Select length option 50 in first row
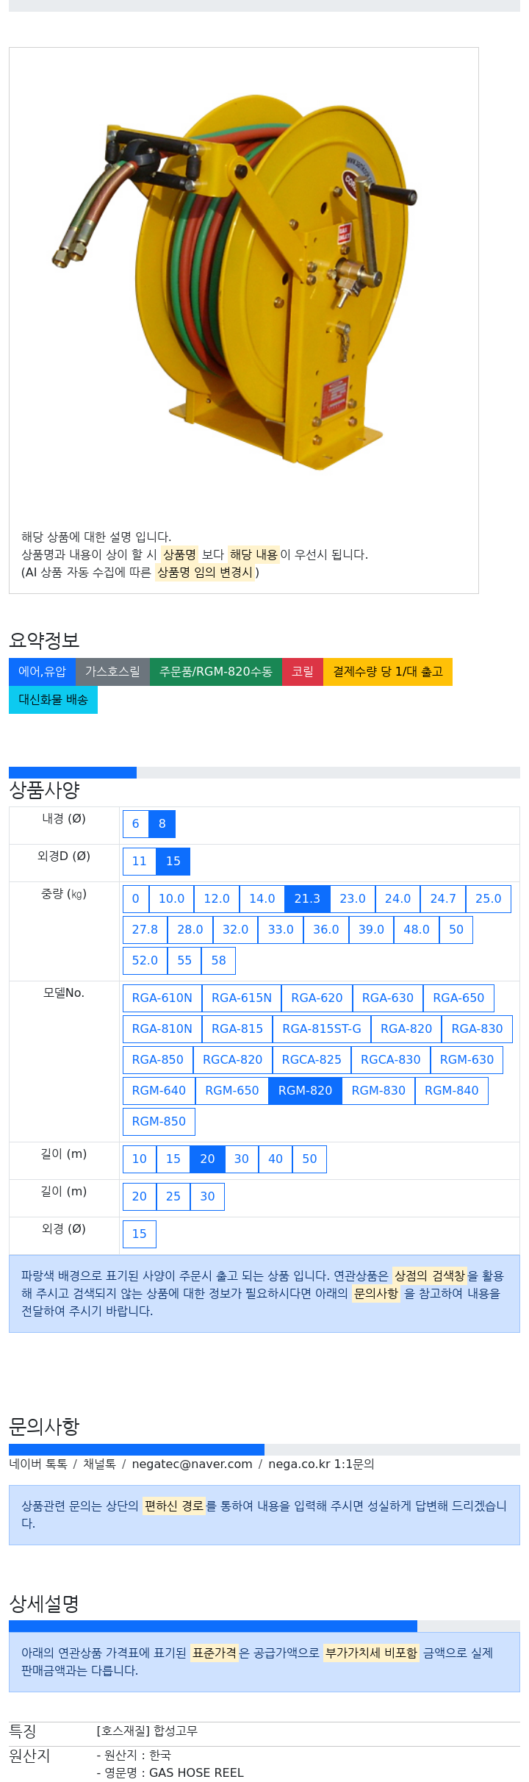The image size is (529, 1782). 309,1159
